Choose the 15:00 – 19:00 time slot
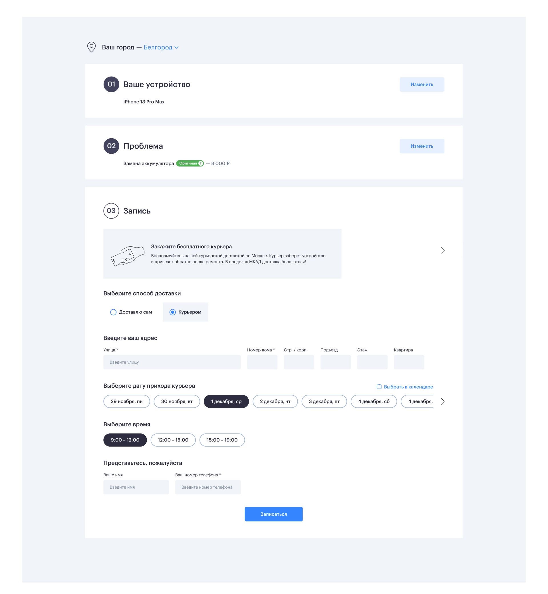Image resolution: width=548 pixels, height=594 pixels. pyautogui.click(x=222, y=440)
